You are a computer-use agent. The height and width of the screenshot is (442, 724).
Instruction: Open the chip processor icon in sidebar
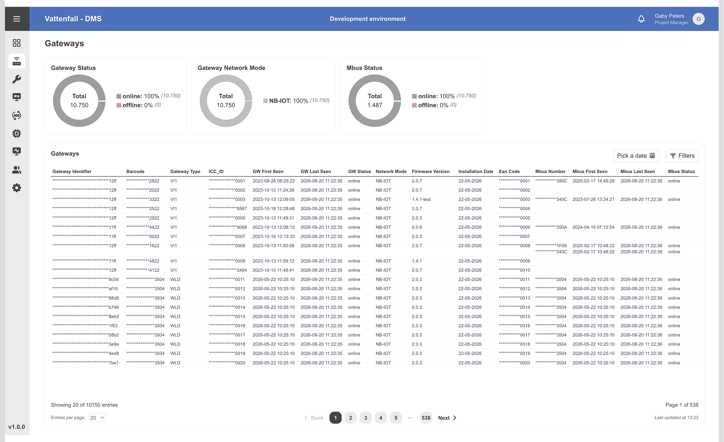click(x=17, y=133)
